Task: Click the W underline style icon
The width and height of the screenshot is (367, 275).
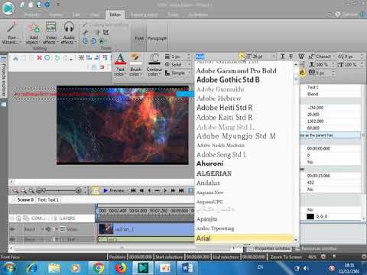Action: tap(301, 57)
